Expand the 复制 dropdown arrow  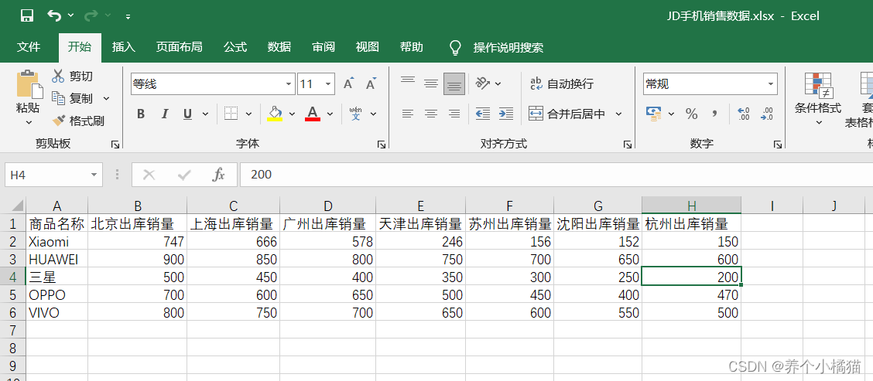coord(106,98)
